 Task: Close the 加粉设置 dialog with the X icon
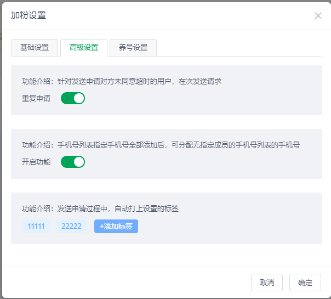pyautogui.click(x=318, y=15)
